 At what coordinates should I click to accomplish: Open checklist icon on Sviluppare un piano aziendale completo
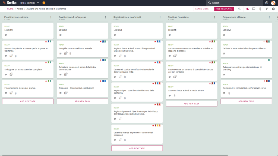click(11, 74)
